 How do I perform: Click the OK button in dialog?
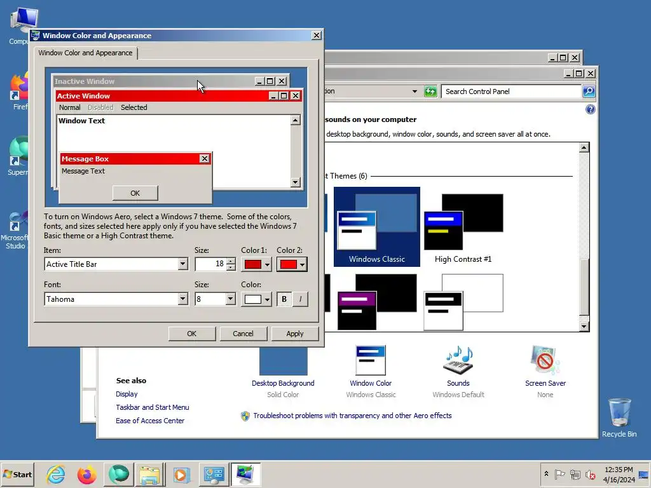192,334
